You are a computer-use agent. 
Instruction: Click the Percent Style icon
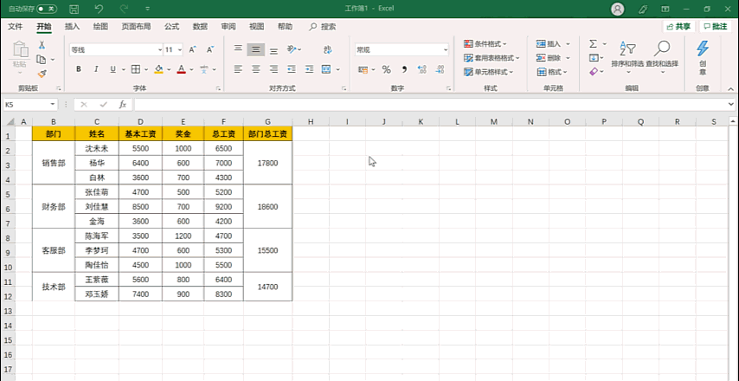tap(386, 69)
